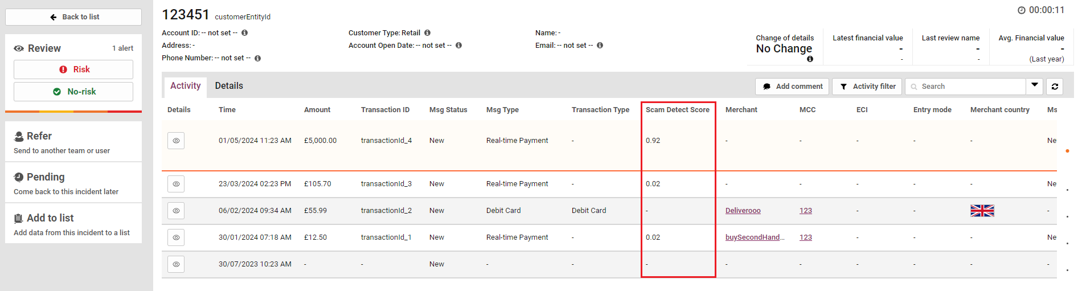Click the Phone Number info icon
Screen dimensions: 1078x291
coord(257,58)
